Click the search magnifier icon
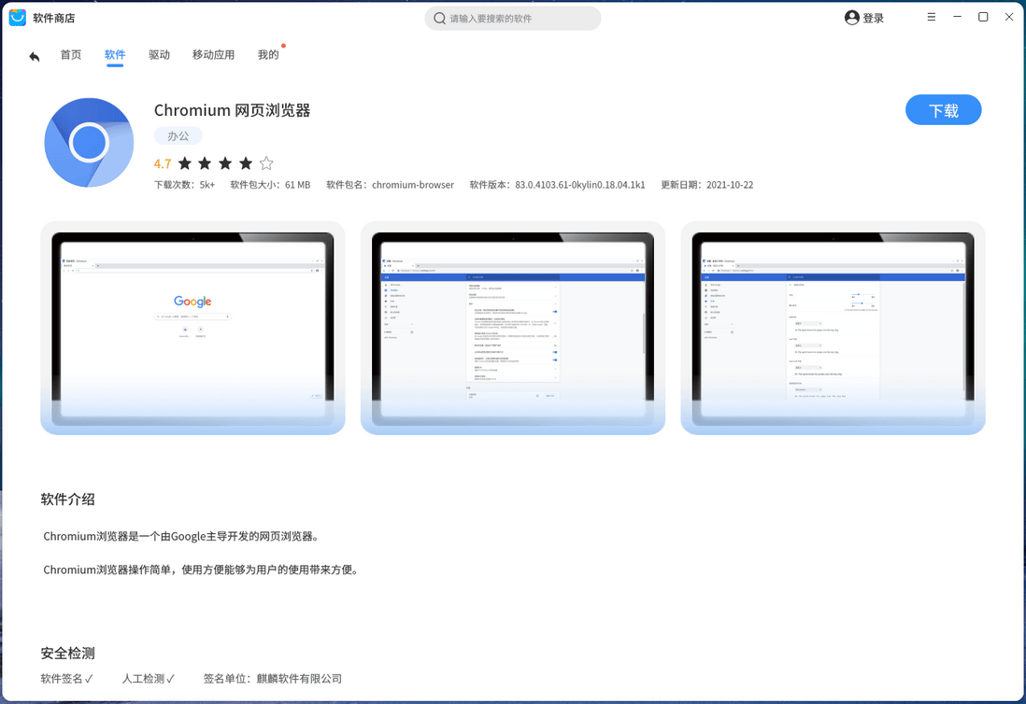 point(438,18)
